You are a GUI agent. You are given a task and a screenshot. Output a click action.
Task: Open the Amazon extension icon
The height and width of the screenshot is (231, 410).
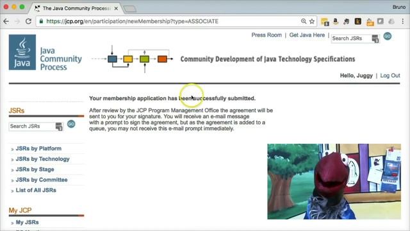click(x=336, y=21)
